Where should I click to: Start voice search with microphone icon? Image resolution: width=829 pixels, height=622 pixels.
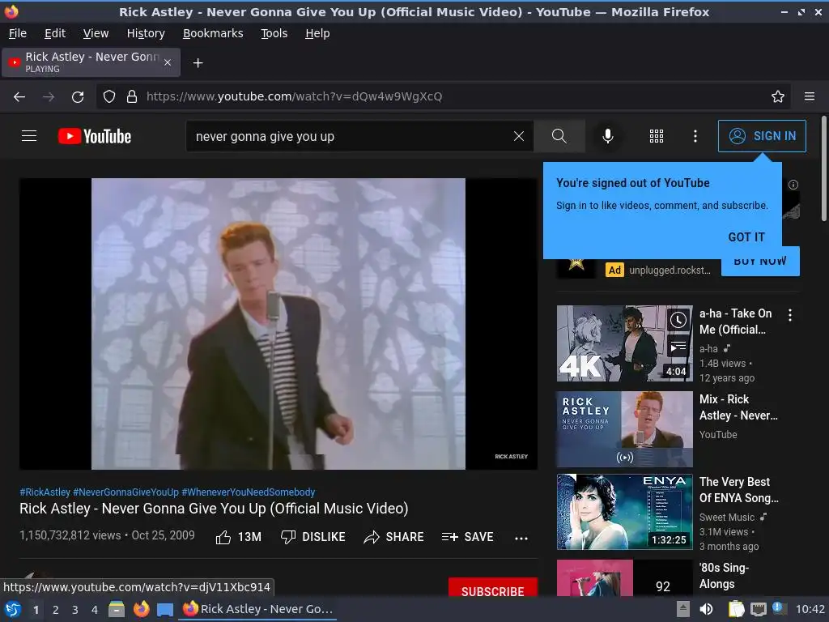coord(608,136)
